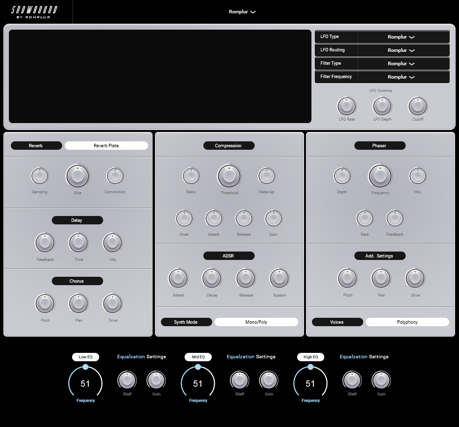This screenshot has height=427, width=459.
Task: Click the Phaser Frequency knob
Action: (x=380, y=176)
